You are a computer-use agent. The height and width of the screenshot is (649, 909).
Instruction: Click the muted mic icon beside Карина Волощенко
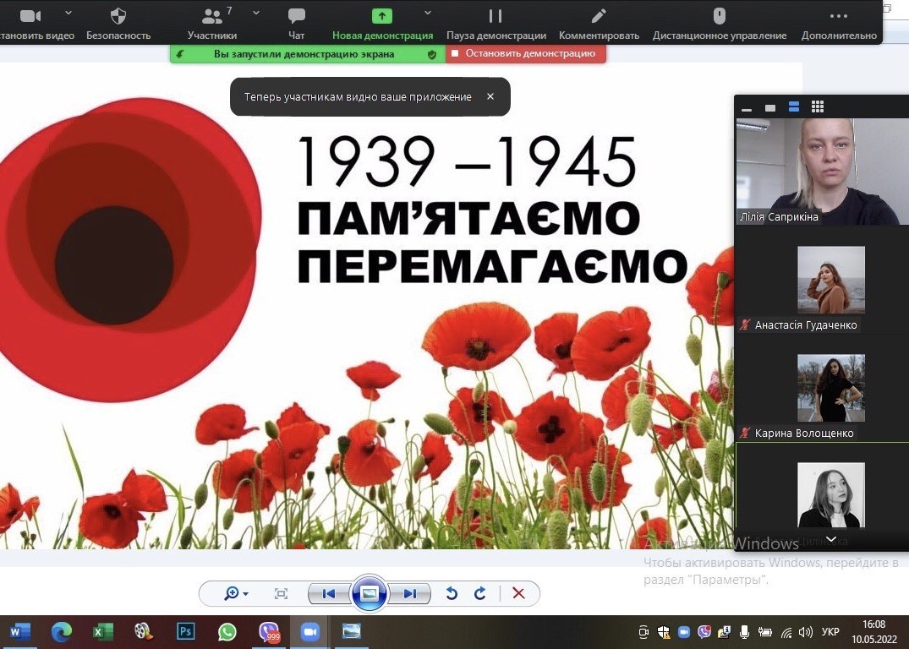click(x=745, y=433)
